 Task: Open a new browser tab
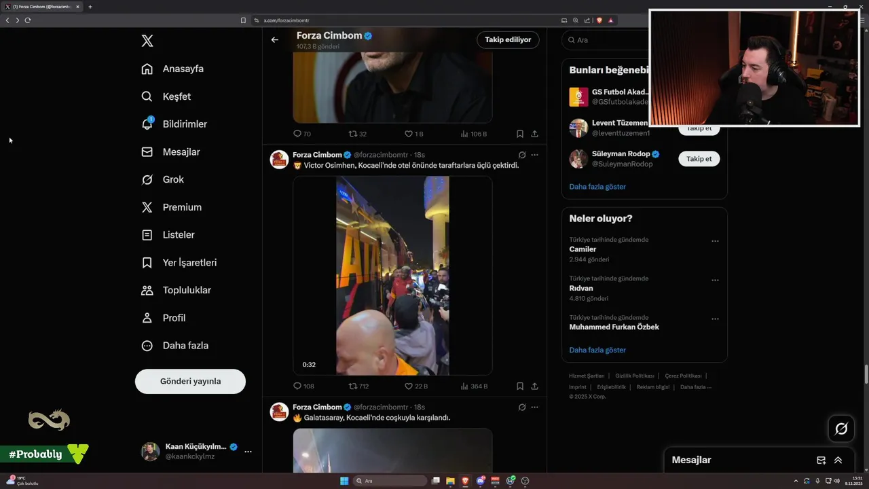90,7
